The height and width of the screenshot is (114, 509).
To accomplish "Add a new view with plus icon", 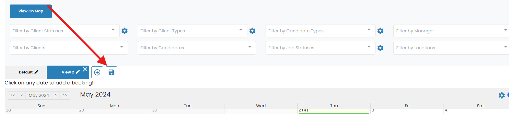I will click(97, 72).
